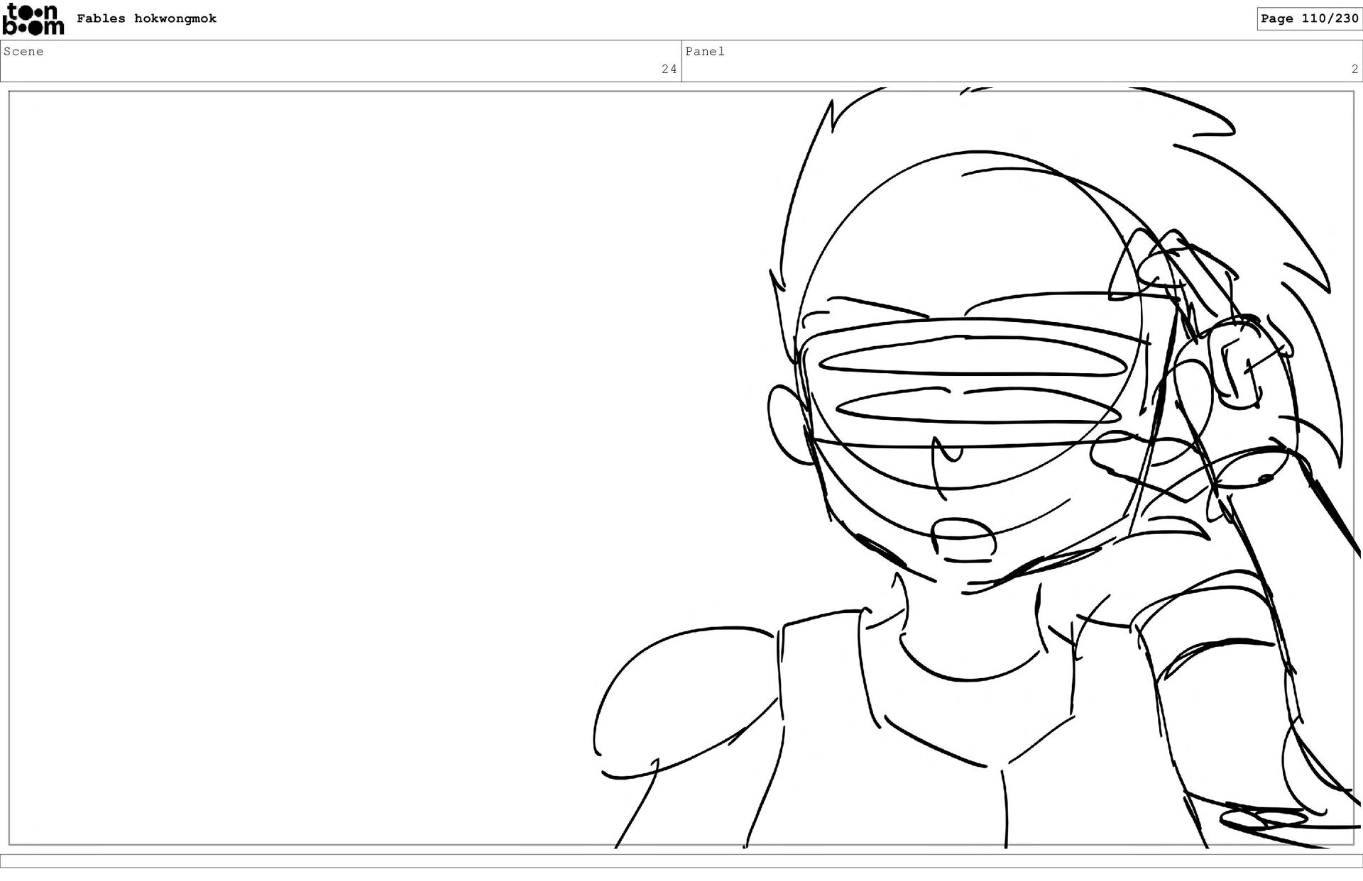Viewport: 1363px width, 881px height.
Task: Click scene number 24
Action: point(669,70)
